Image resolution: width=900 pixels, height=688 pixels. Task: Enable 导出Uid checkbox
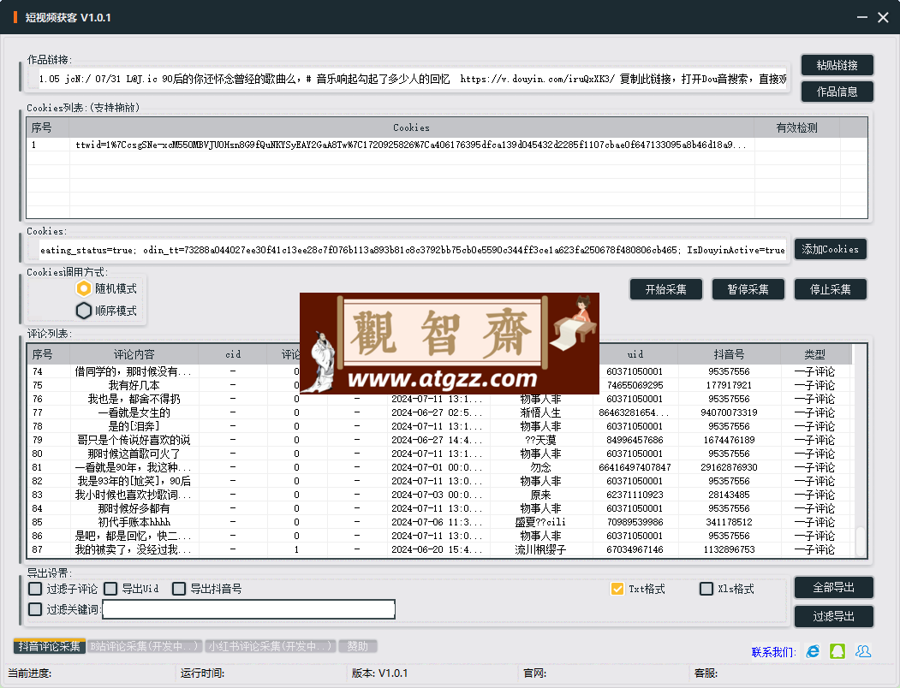click(x=110, y=589)
